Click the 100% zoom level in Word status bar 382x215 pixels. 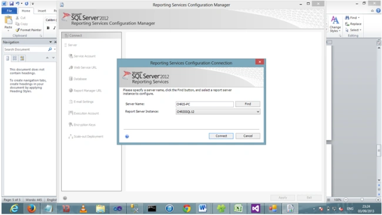[x=337, y=200]
